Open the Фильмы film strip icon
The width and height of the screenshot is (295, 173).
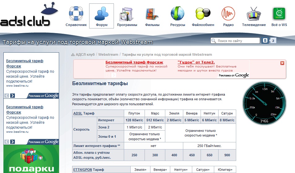click(x=152, y=14)
